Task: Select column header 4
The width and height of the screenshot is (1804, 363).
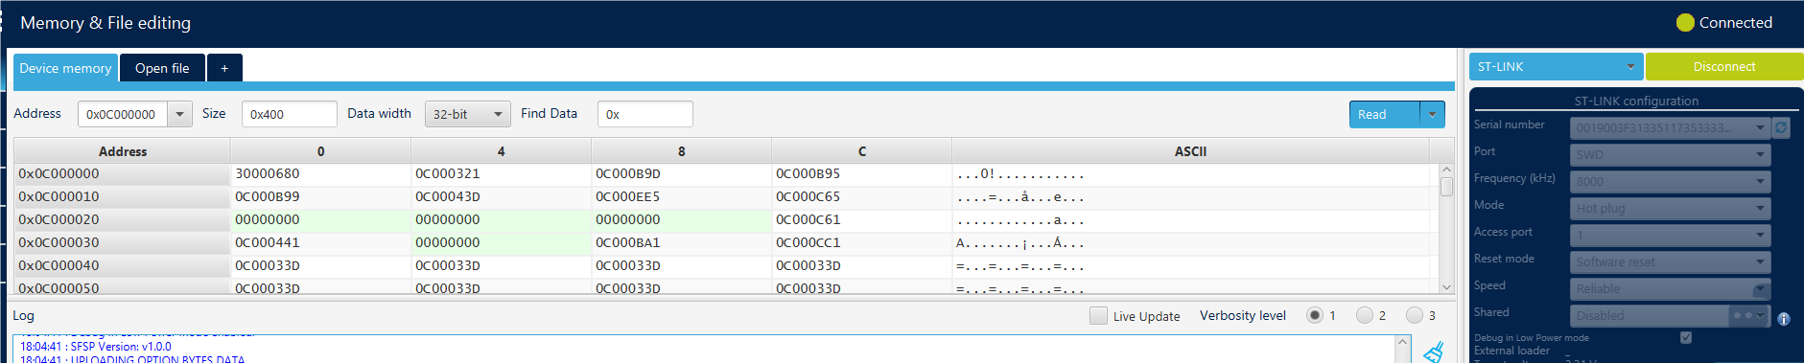Action: pyautogui.click(x=501, y=151)
